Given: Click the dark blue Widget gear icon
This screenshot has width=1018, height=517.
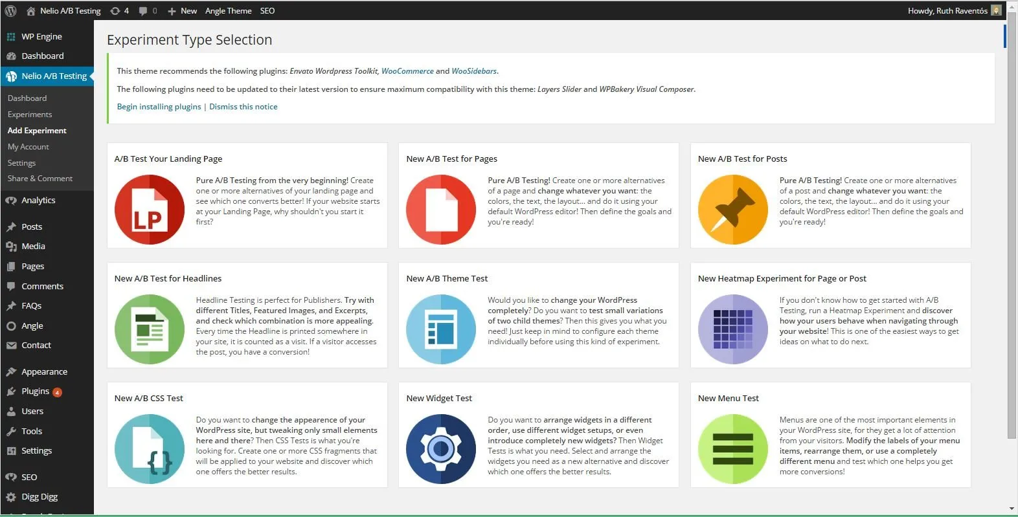Looking at the screenshot, I should tap(440, 449).
